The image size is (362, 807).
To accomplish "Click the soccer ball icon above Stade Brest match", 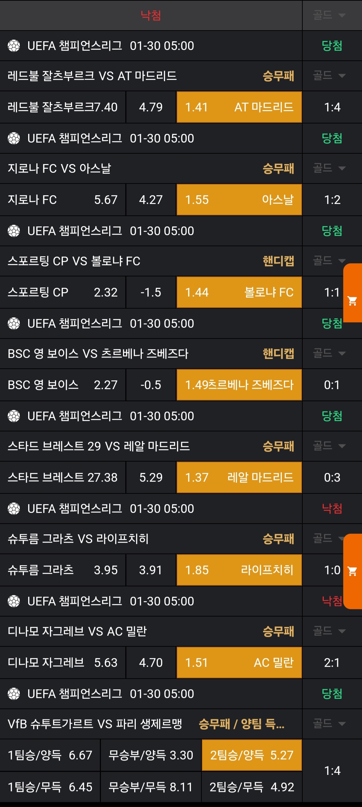I will click(14, 416).
